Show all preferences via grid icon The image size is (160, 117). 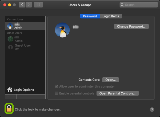38,5
